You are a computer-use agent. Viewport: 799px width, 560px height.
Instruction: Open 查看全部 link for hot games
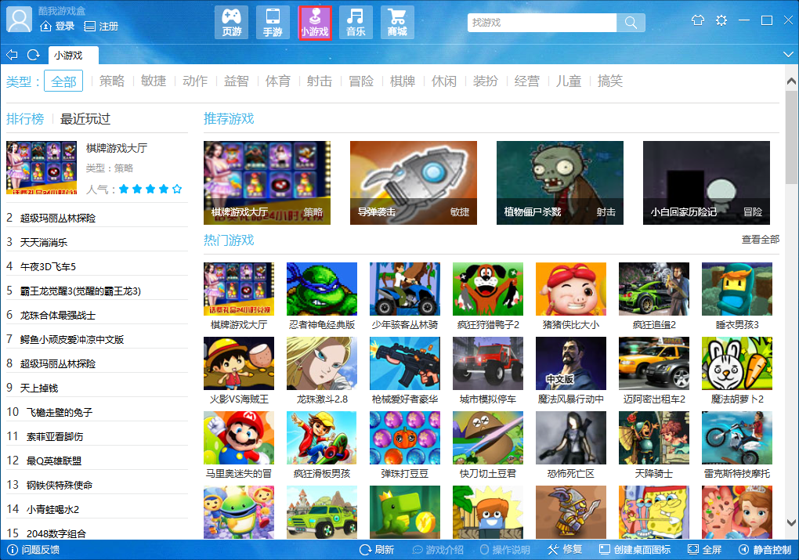[761, 240]
